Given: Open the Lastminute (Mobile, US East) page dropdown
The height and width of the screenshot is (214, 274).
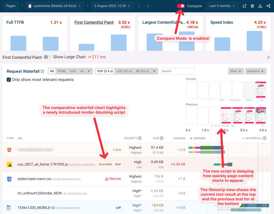Looking at the screenshot, I should coord(55,6).
